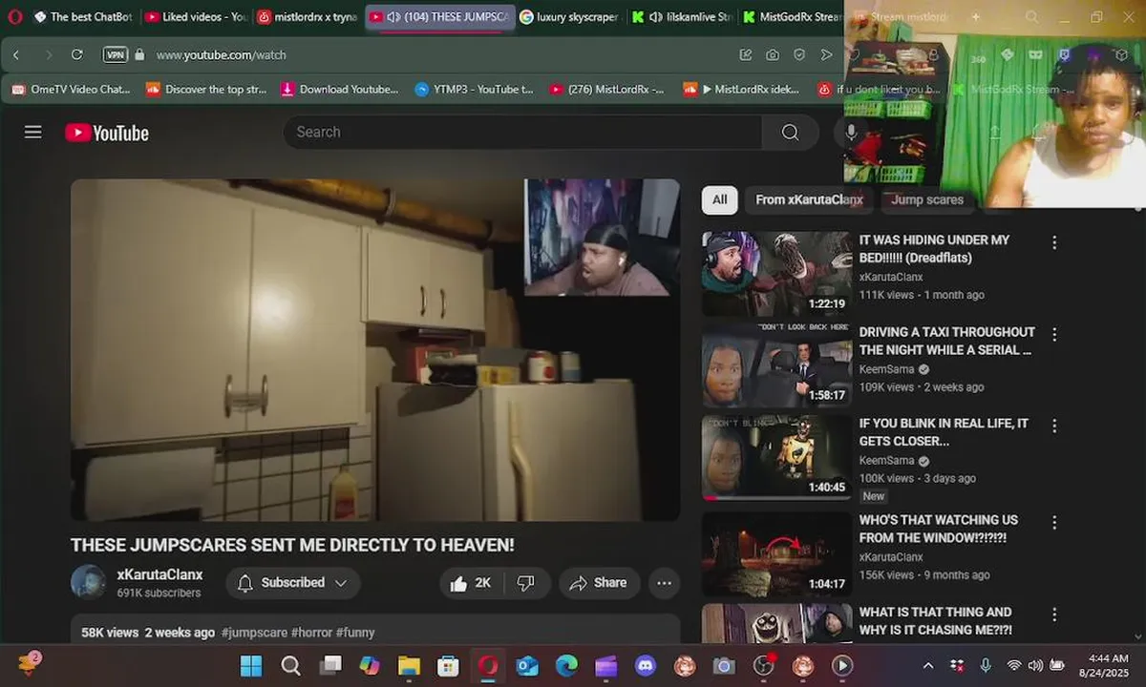
Task: Switch to The best ChatBot tab
Action: point(82,17)
